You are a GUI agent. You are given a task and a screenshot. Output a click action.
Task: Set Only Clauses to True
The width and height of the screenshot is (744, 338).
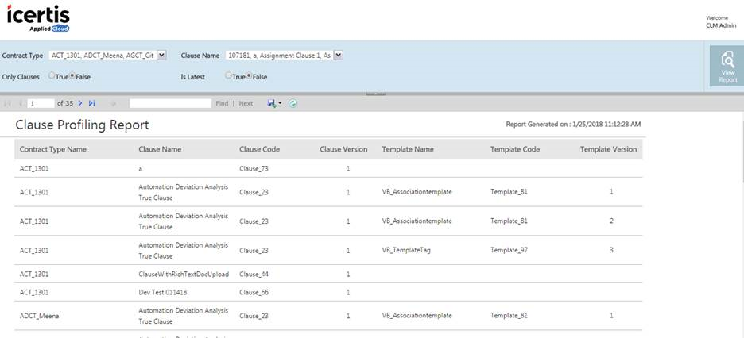52,76
